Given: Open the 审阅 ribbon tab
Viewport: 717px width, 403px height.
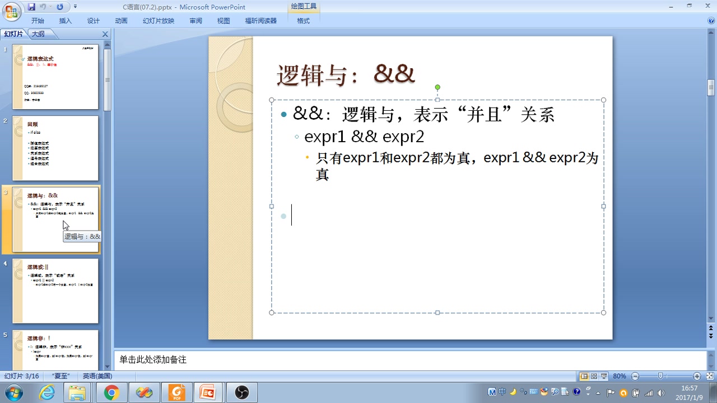Looking at the screenshot, I should pyautogui.click(x=195, y=21).
